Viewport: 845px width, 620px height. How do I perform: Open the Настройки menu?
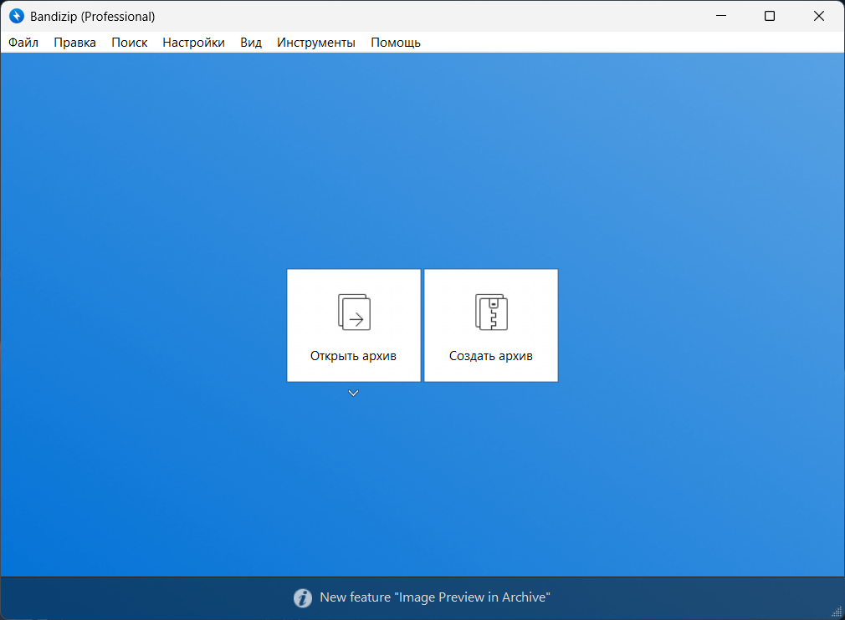193,43
